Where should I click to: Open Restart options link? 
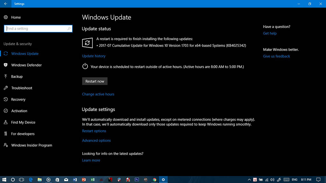click(94, 131)
